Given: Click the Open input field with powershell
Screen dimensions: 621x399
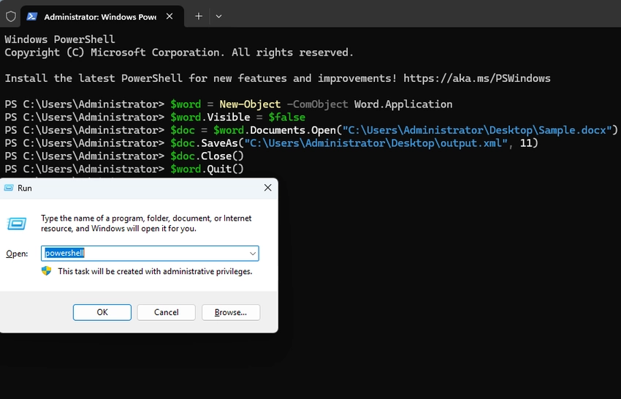Looking at the screenshot, I should click(150, 253).
